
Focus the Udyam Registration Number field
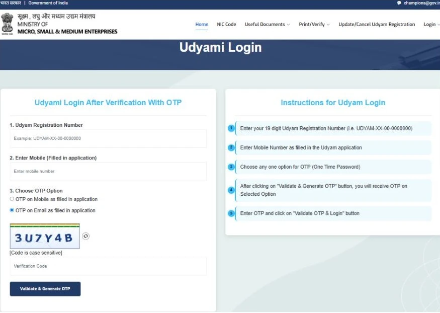click(108, 138)
